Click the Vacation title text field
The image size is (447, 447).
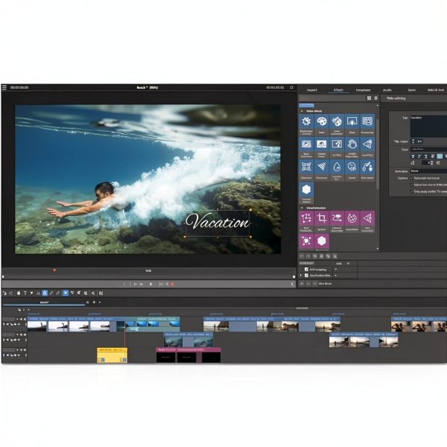[428, 127]
